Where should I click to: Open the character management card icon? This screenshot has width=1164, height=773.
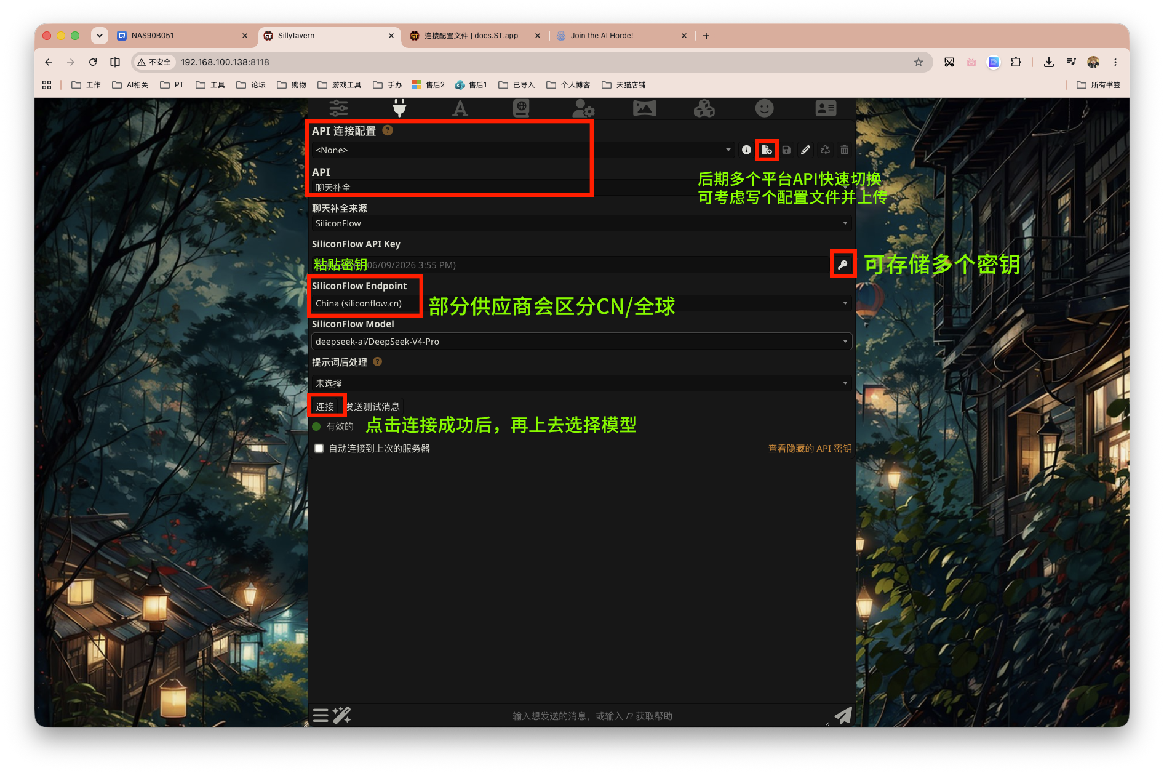[x=826, y=108]
